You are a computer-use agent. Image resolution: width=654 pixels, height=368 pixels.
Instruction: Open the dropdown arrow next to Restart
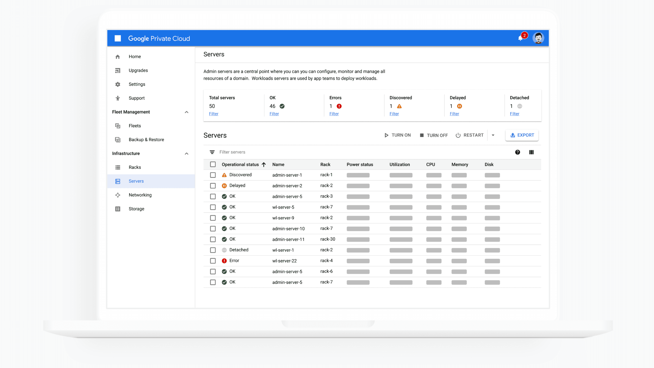(493, 135)
